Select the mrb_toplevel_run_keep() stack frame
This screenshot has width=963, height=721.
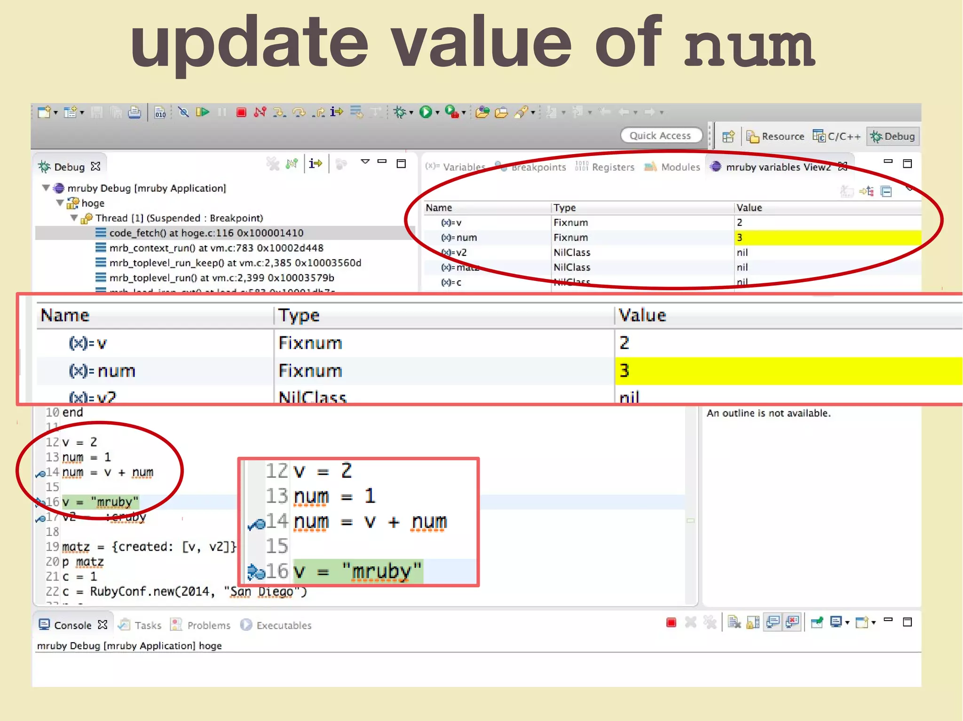pyautogui.click(x=235, y=263)
